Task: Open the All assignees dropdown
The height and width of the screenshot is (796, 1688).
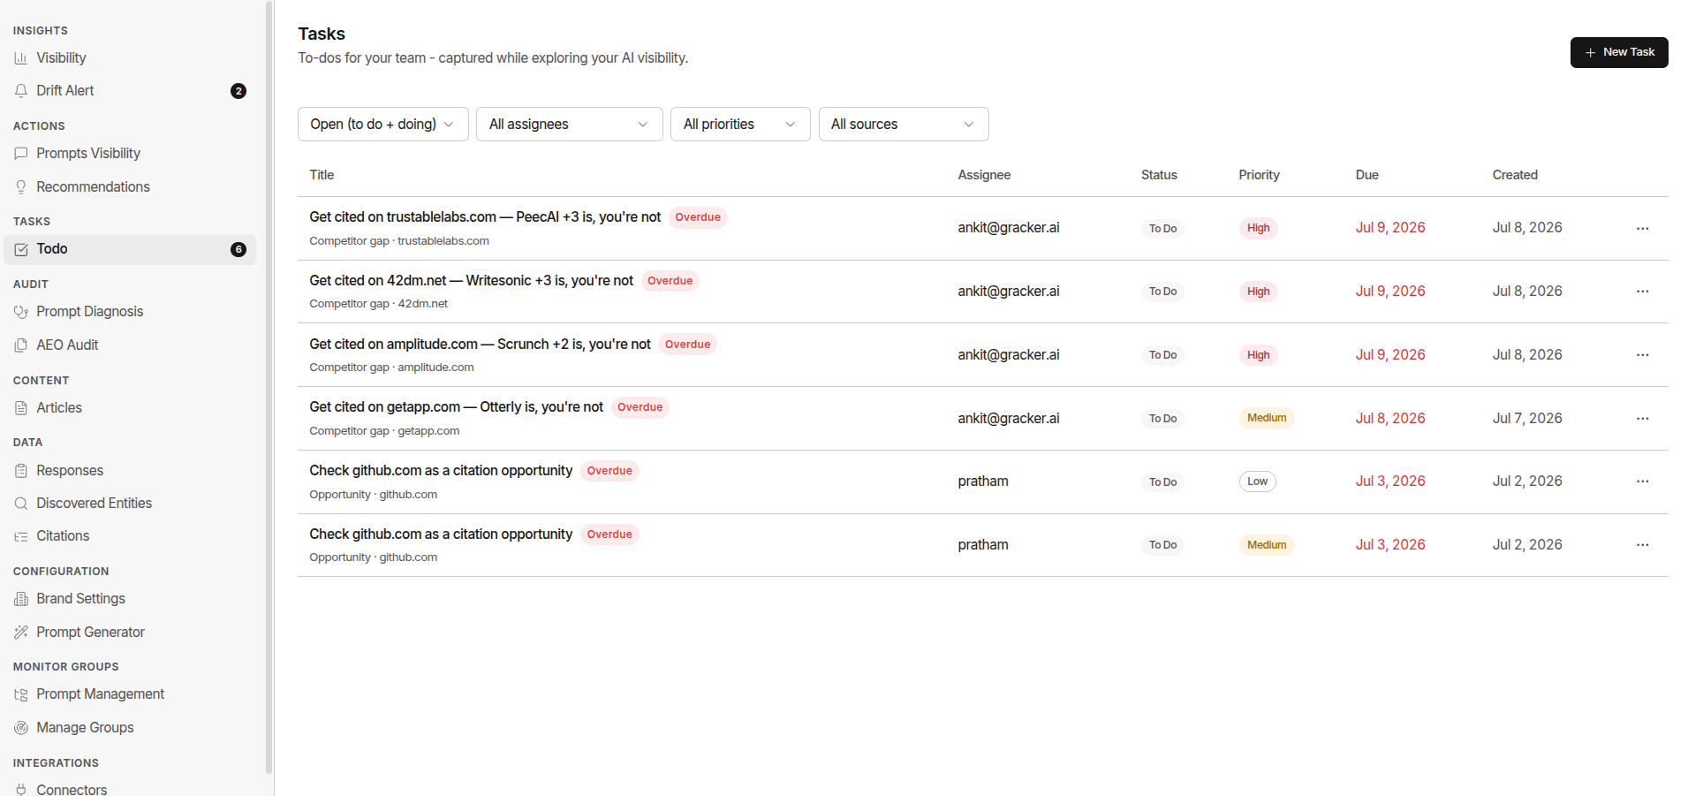Action: [570, 125]
